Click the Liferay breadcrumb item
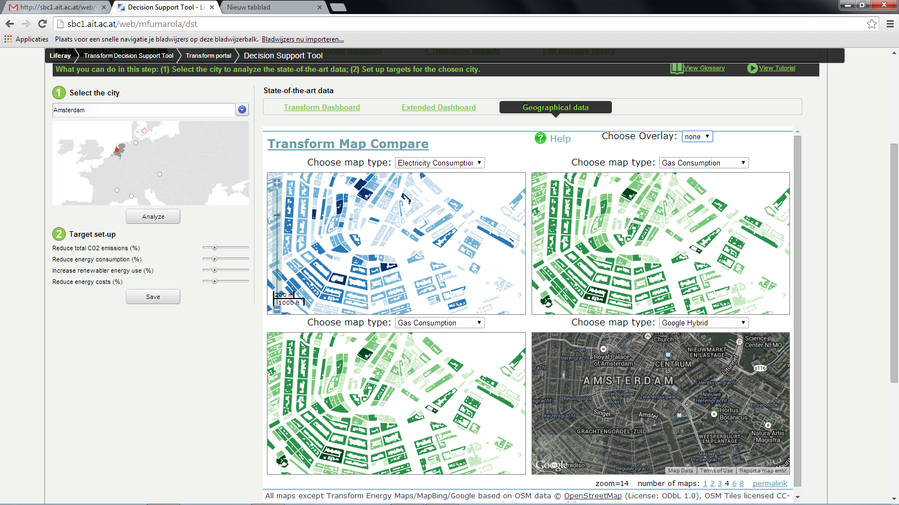The image size is (899, 505). tap(60, 56)
